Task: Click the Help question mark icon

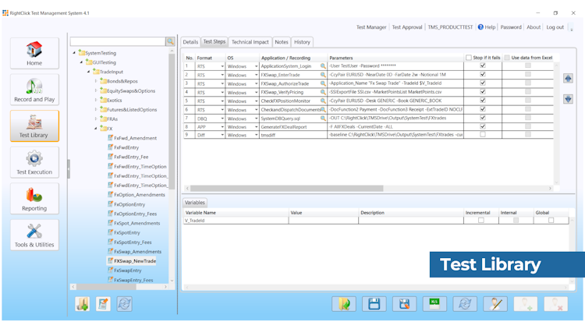Action: coord(480,27)
